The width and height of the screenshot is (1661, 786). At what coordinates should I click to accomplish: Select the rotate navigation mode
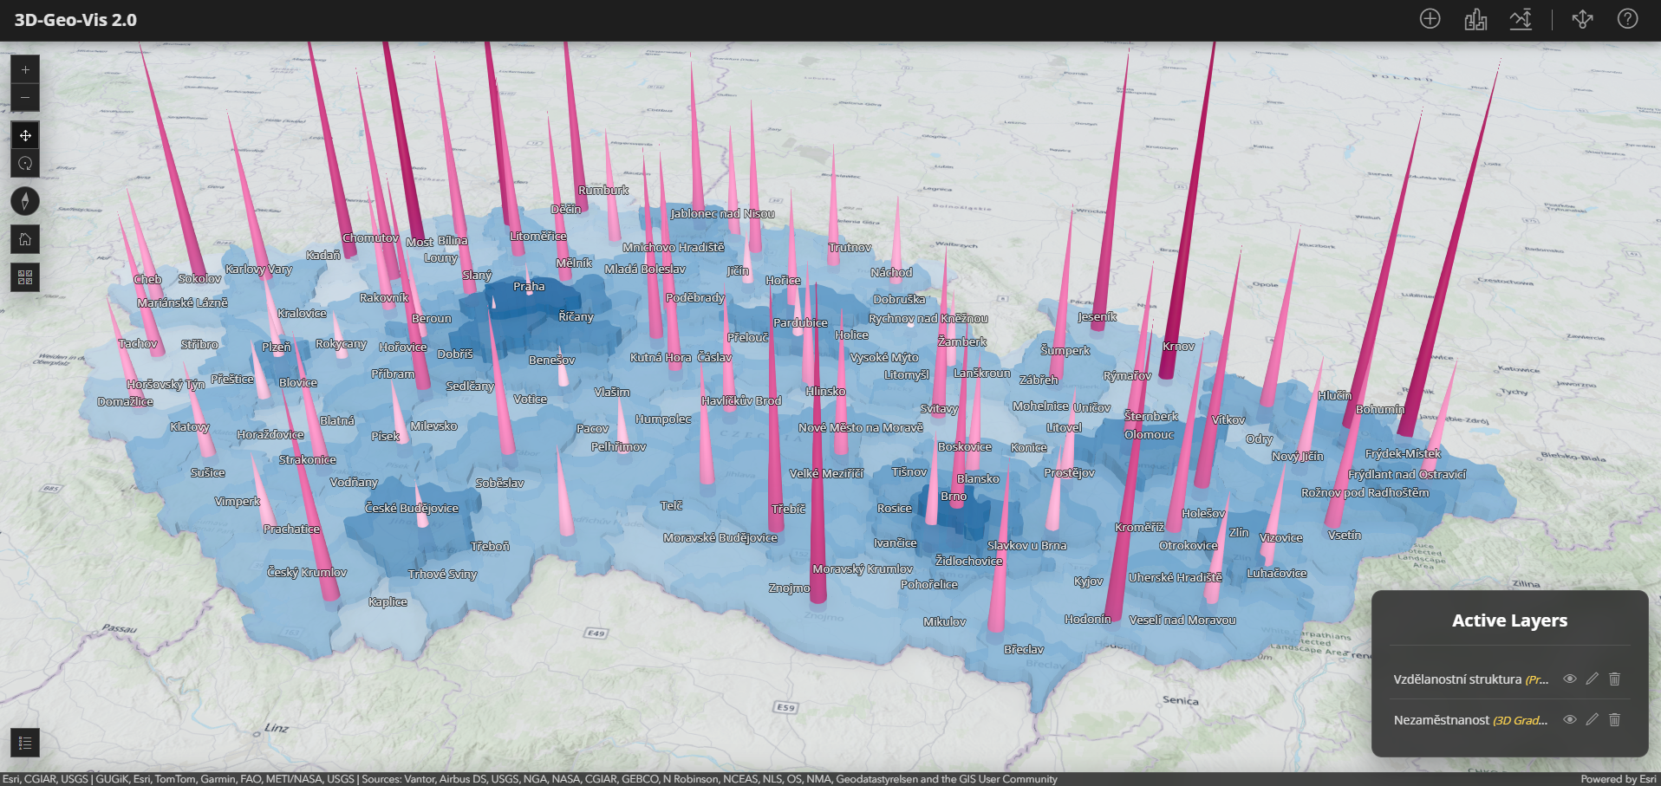click(25, 163)
